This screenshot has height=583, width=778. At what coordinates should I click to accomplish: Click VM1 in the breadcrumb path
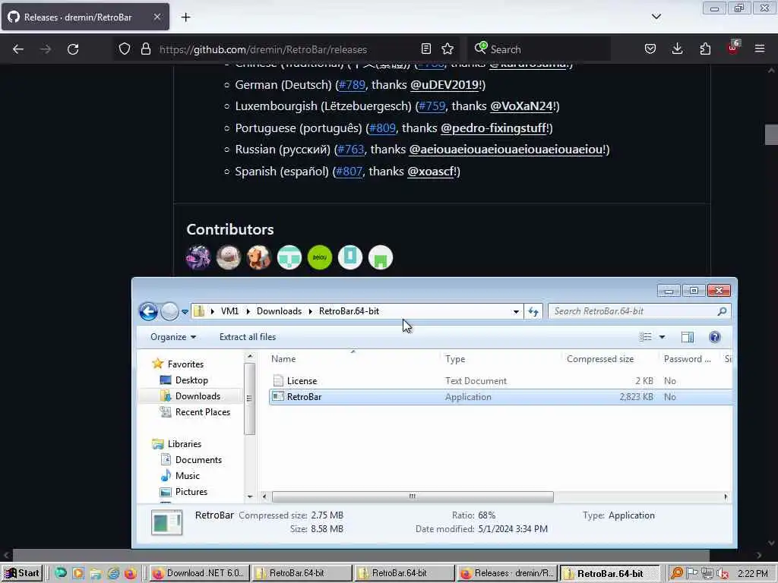click(229, 310)
